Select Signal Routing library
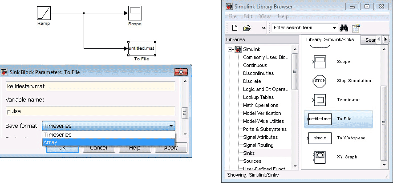 pyautogui.click(x=258, y=146)
